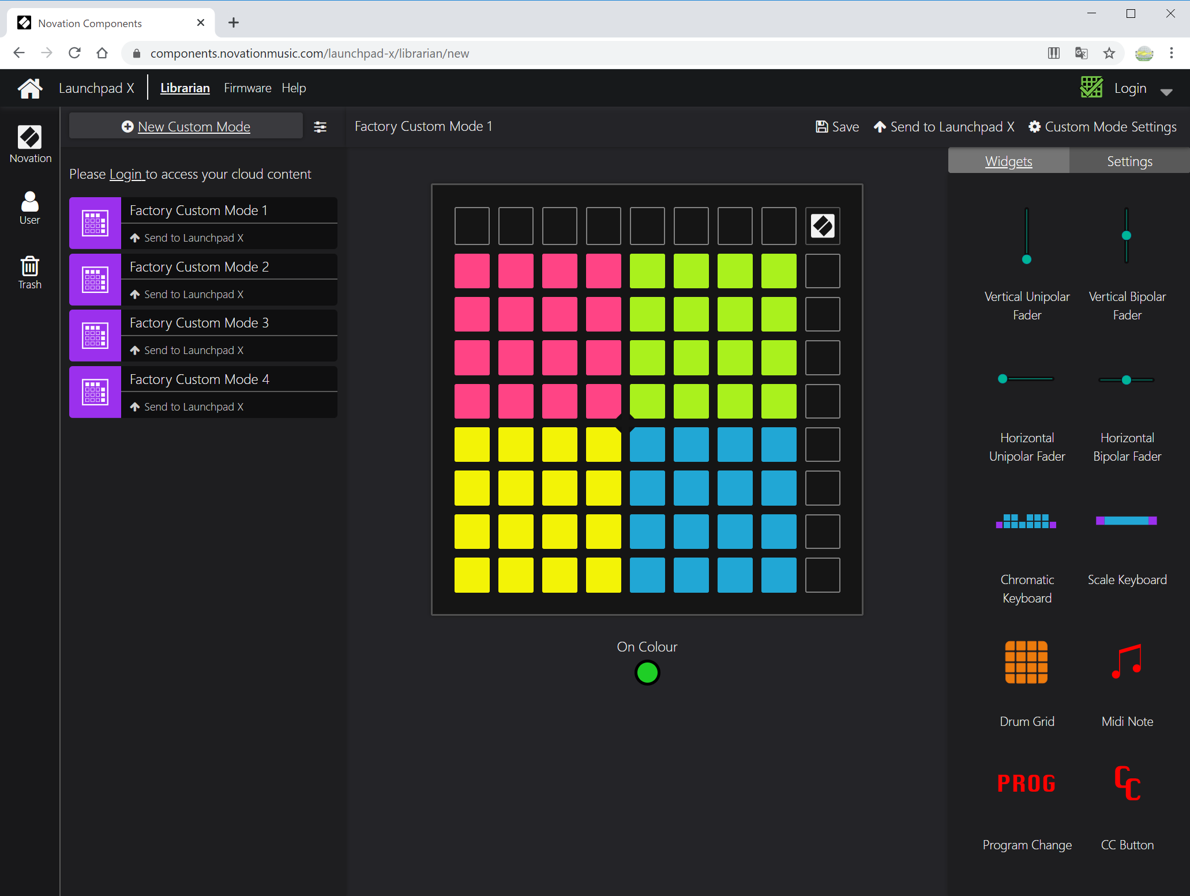Image resolution: width=1190 pixels, height=896 pixels.
Task: Click the green On Colour swatch
Action: pyautogui.click(x=647, y=672)
